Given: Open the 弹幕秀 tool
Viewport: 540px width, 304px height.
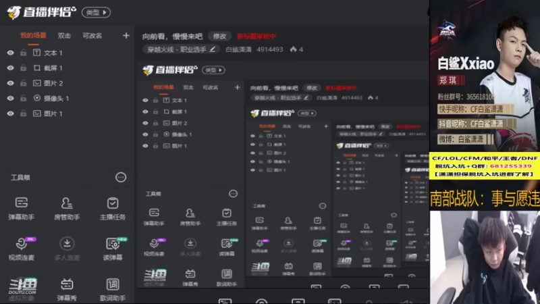Looking at the screenshot, I should click(x=67, y=289).
